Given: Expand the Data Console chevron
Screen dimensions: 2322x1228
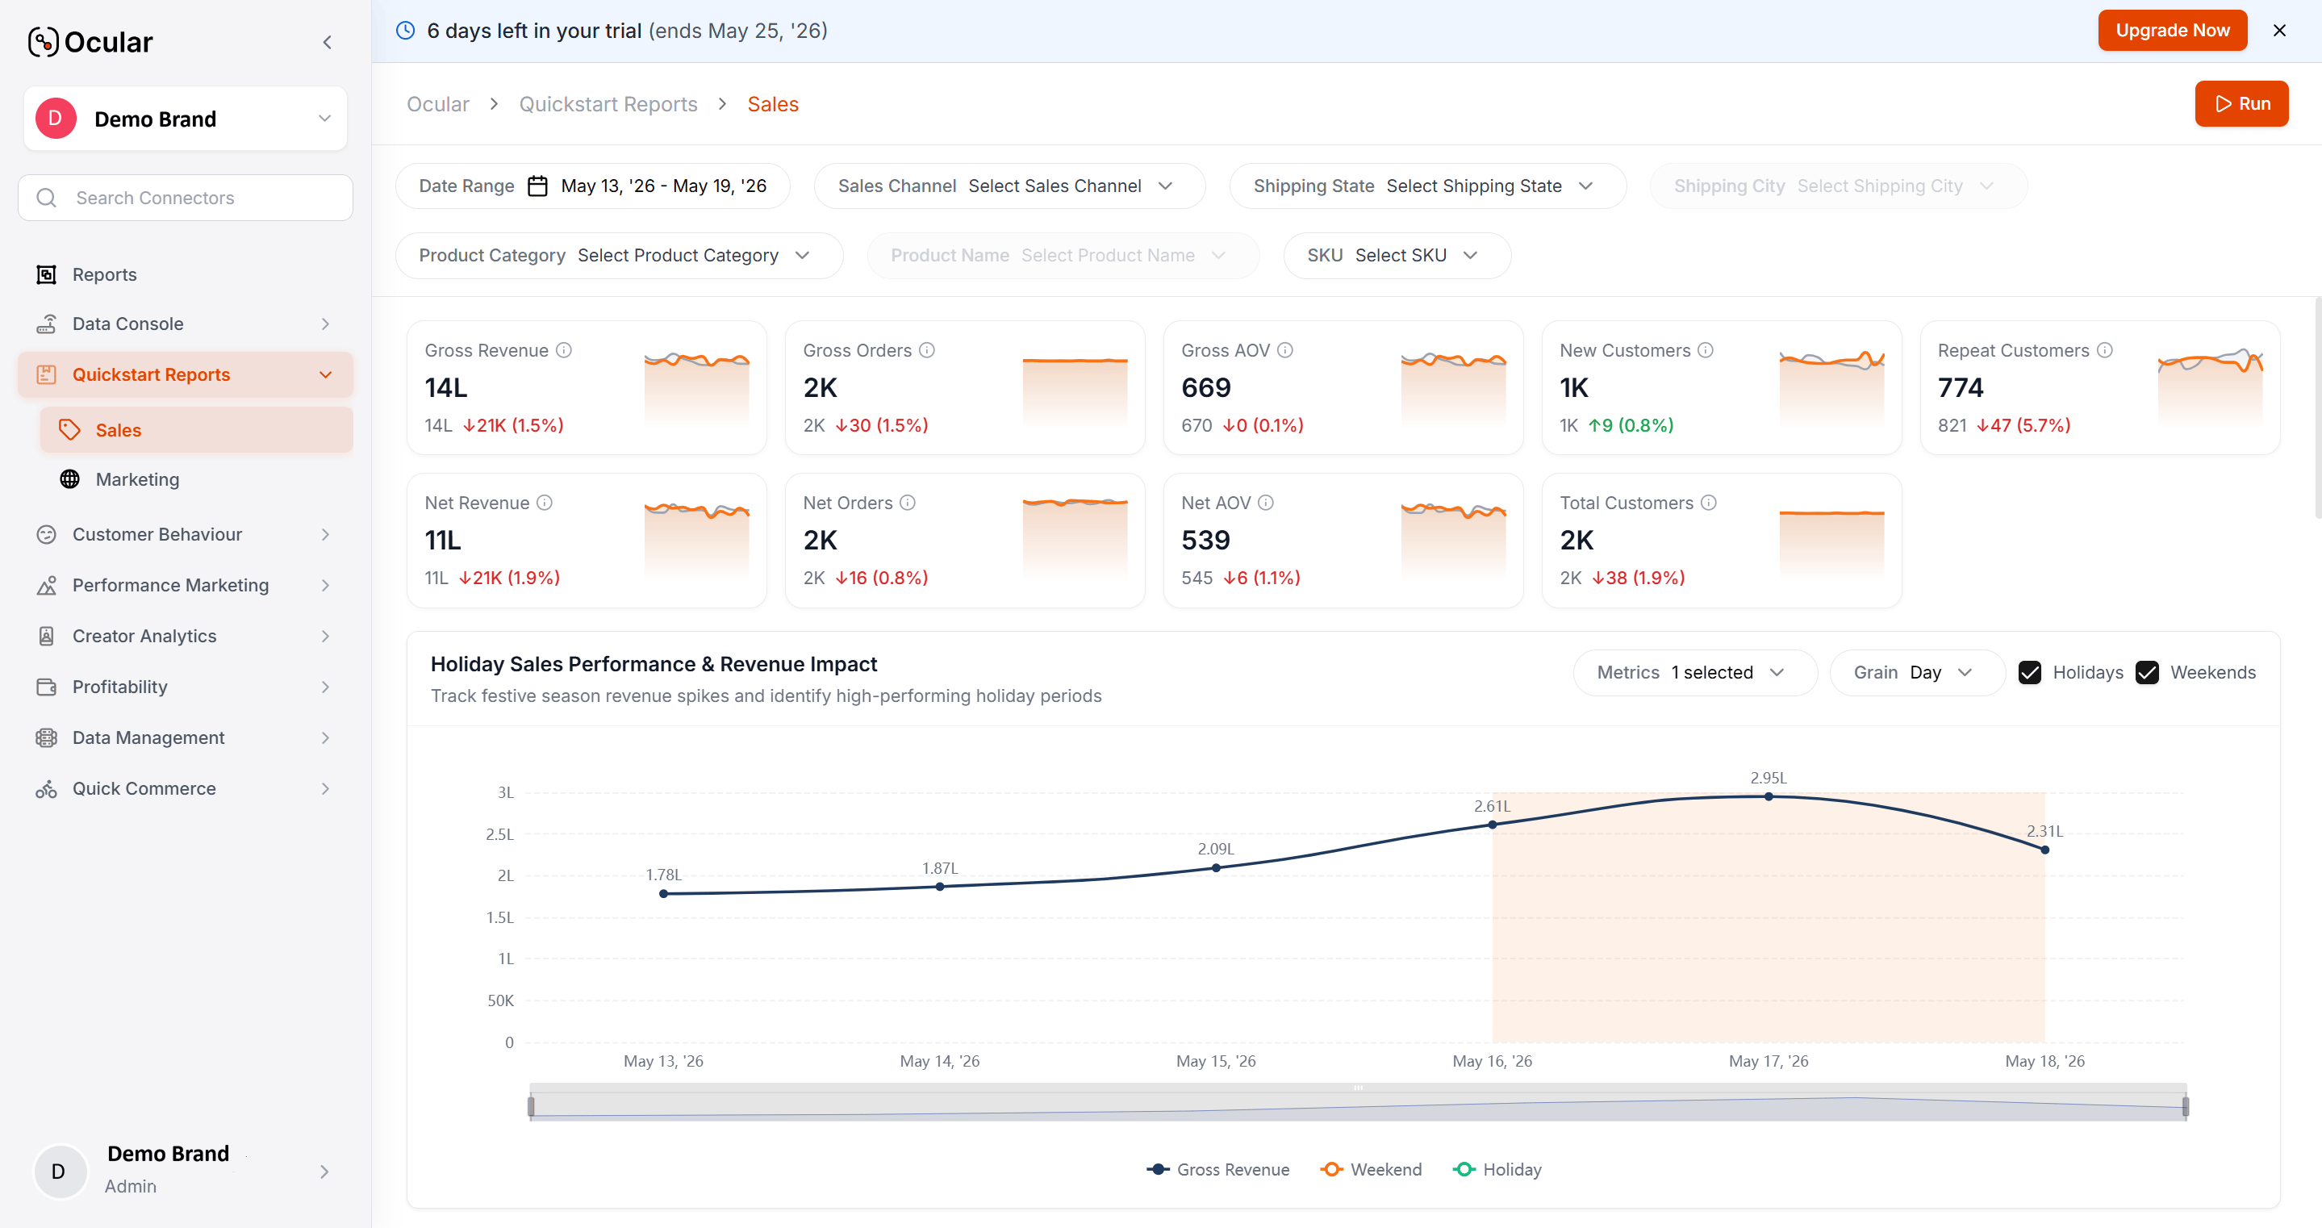Looking at the screenshot, I should pyautogui.click(x=325, y=324).
